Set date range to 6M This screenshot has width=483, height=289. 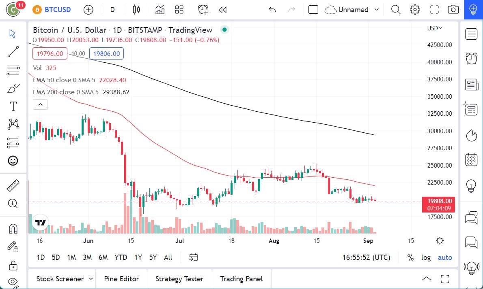point(103,257)
